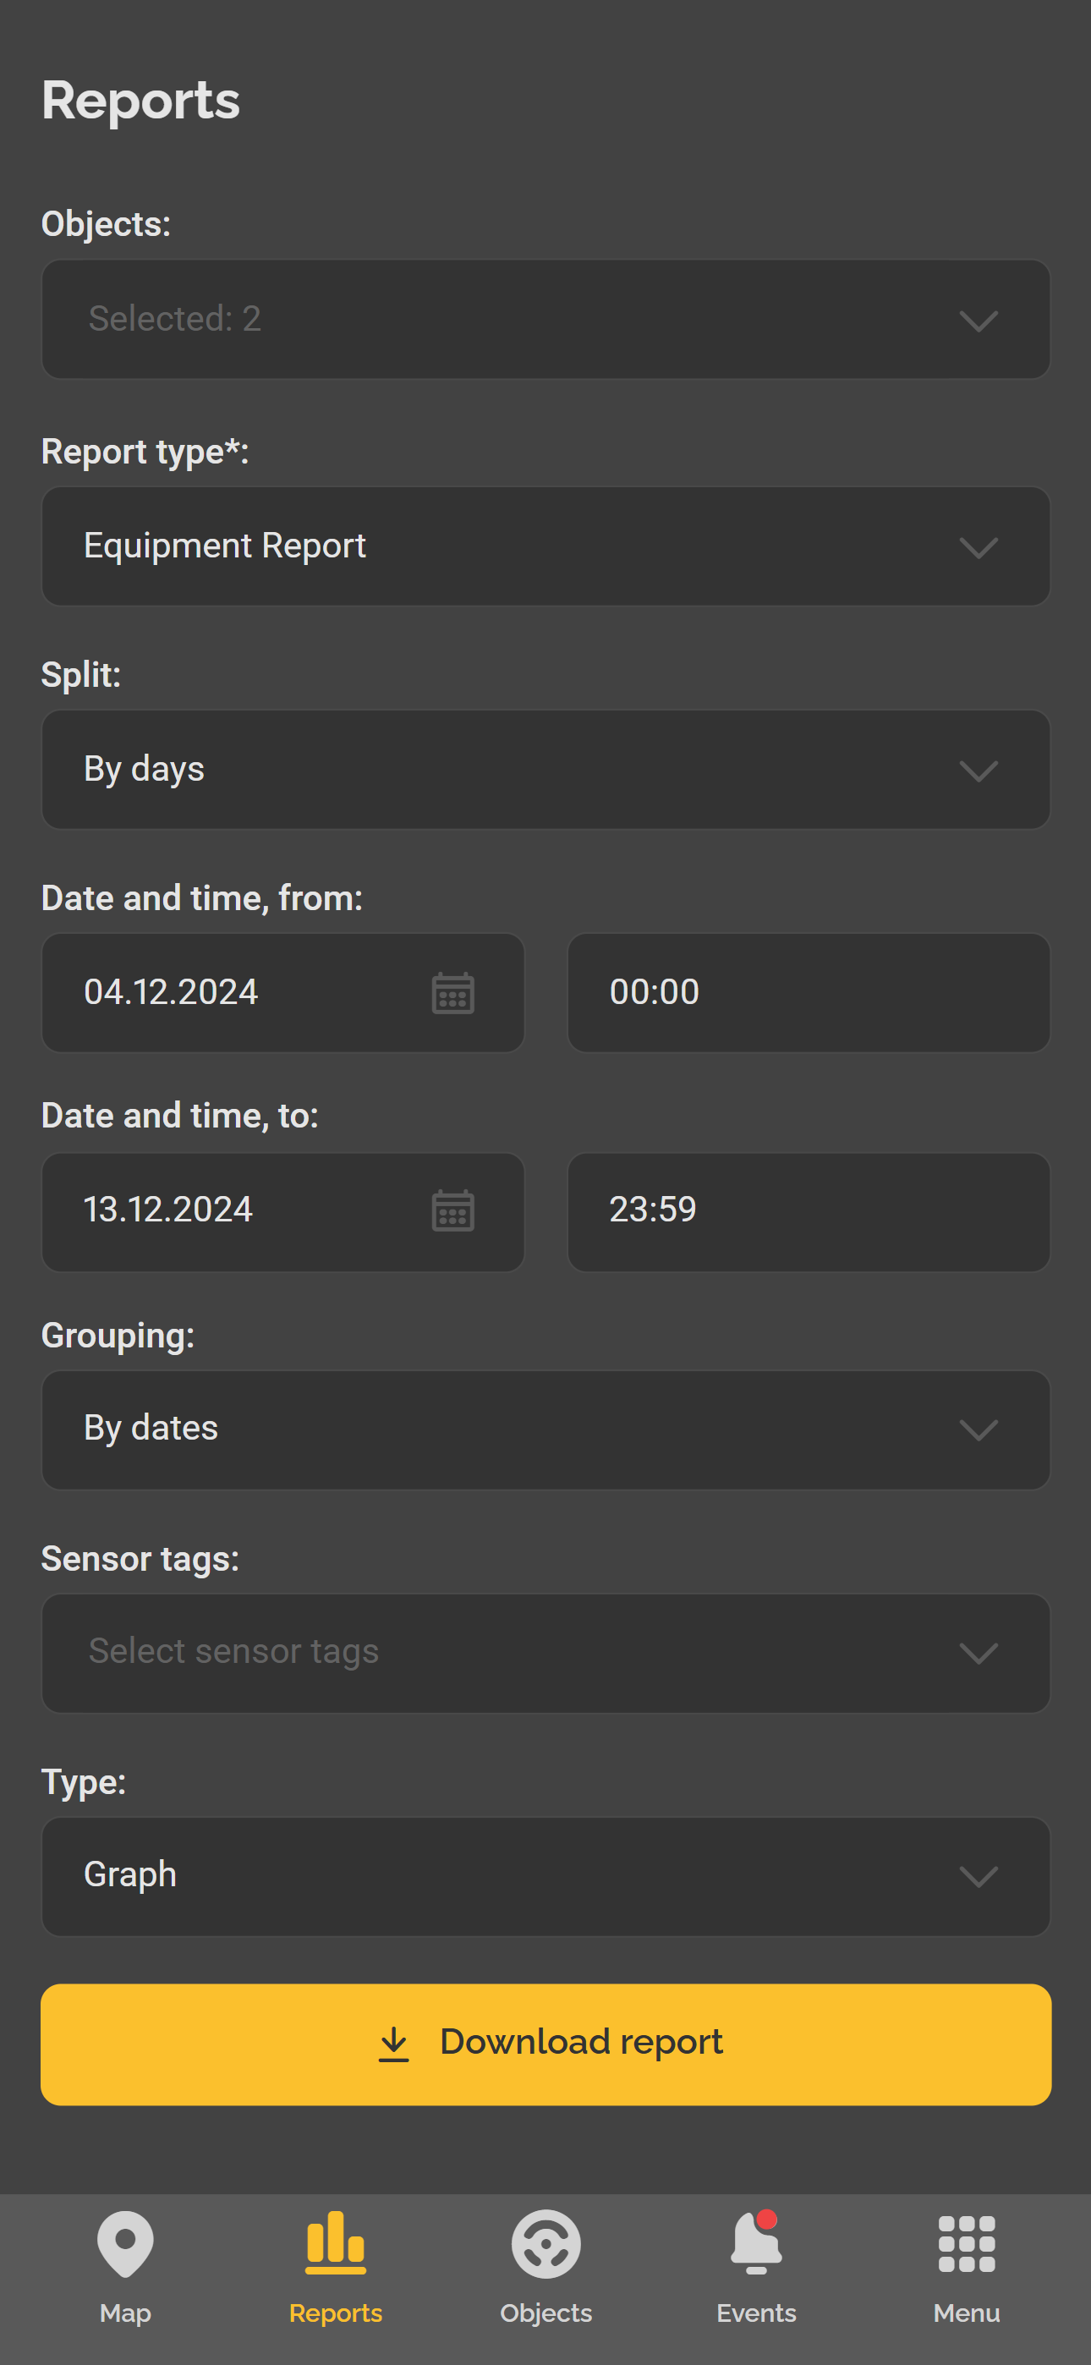Screen dimensions: 1091x2365
Task: Open the Events bell notification icon
Action: pos(756,2242)
